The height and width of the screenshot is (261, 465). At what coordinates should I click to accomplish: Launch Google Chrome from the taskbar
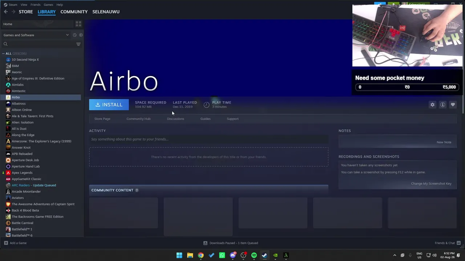(x=201, y=255)
